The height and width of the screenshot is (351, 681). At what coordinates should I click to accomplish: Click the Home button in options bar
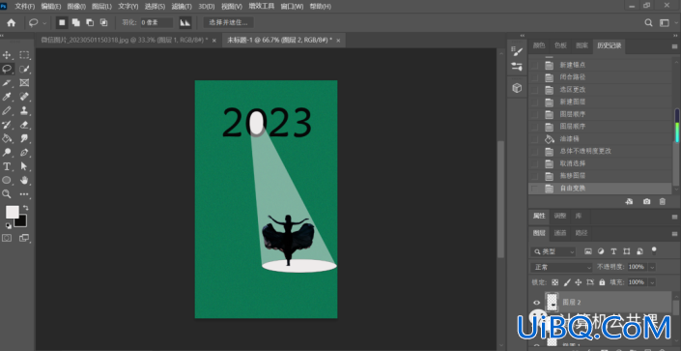(12, 22)
